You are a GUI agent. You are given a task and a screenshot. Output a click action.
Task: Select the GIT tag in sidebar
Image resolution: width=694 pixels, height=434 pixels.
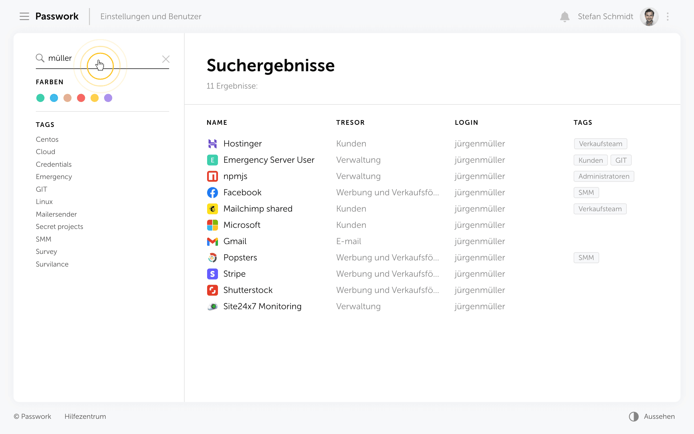42,189
